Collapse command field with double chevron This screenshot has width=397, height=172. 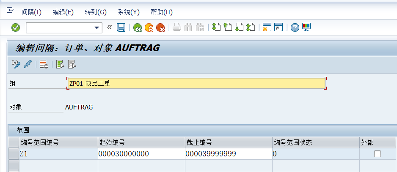[x=109, y=27]
